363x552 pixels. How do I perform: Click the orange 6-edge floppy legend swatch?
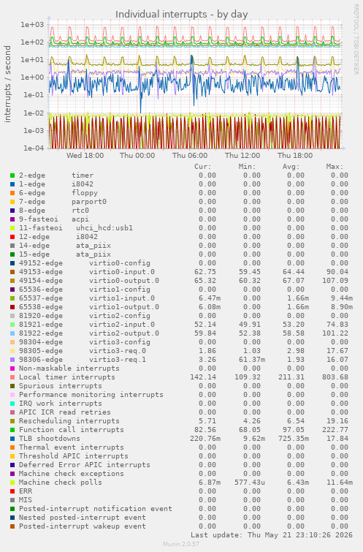[12, 193]
